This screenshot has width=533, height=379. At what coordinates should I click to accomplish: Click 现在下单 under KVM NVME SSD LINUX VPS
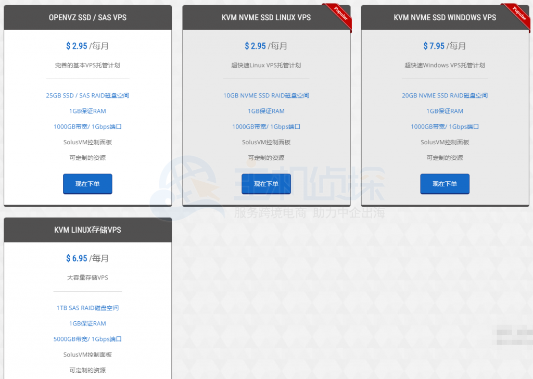[x=266, y=184]
